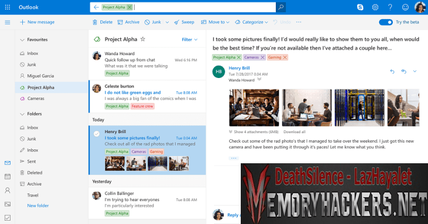Screen dimensions: 428x224
Task: Click Feature crew tag on Celeste's email
Action: 143,106
